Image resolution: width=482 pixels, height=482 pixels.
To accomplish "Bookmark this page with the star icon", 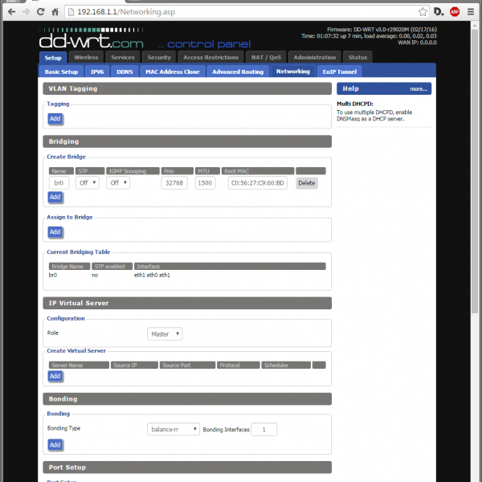I will pyautogui.click(x=423, y=12).
